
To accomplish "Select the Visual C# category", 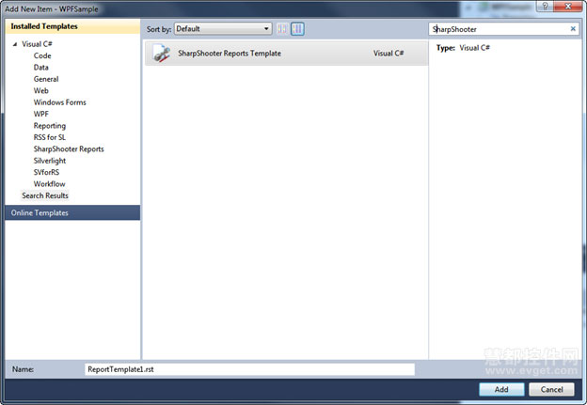I will click(37, 44).
